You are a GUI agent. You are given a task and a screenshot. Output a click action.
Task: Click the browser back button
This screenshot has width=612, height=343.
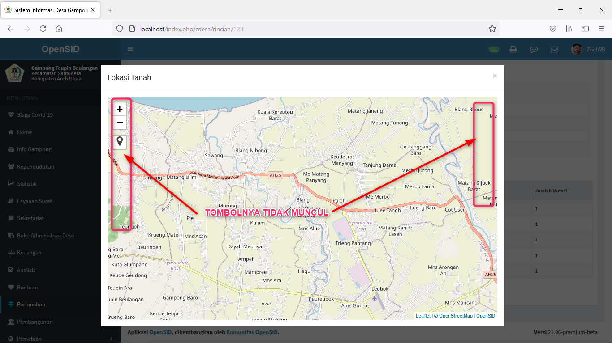click(x=11, y=29)
